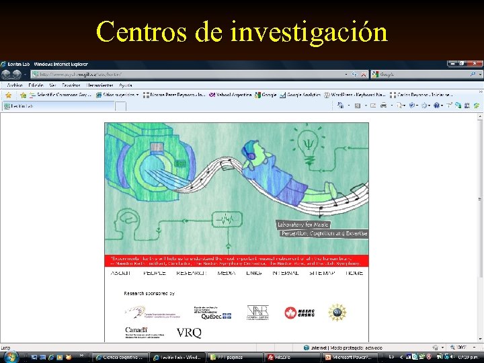Click the LINKS navigation link
This screenshot has height=363, width=484.
pos(253,273)
